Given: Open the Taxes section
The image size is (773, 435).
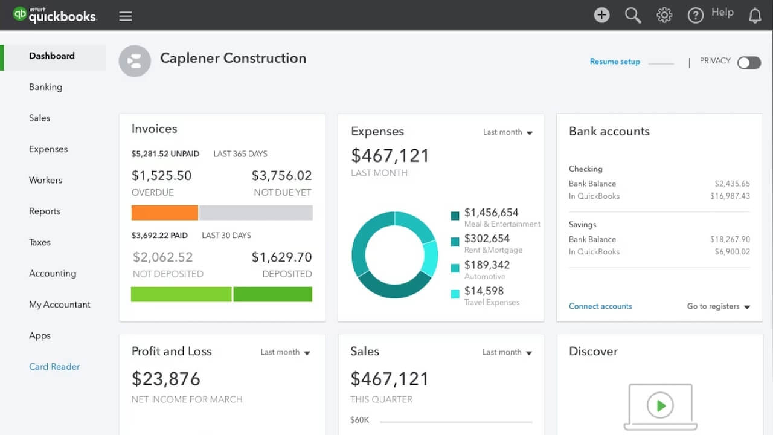Looking at the screenshot, I should pos(39,242).
